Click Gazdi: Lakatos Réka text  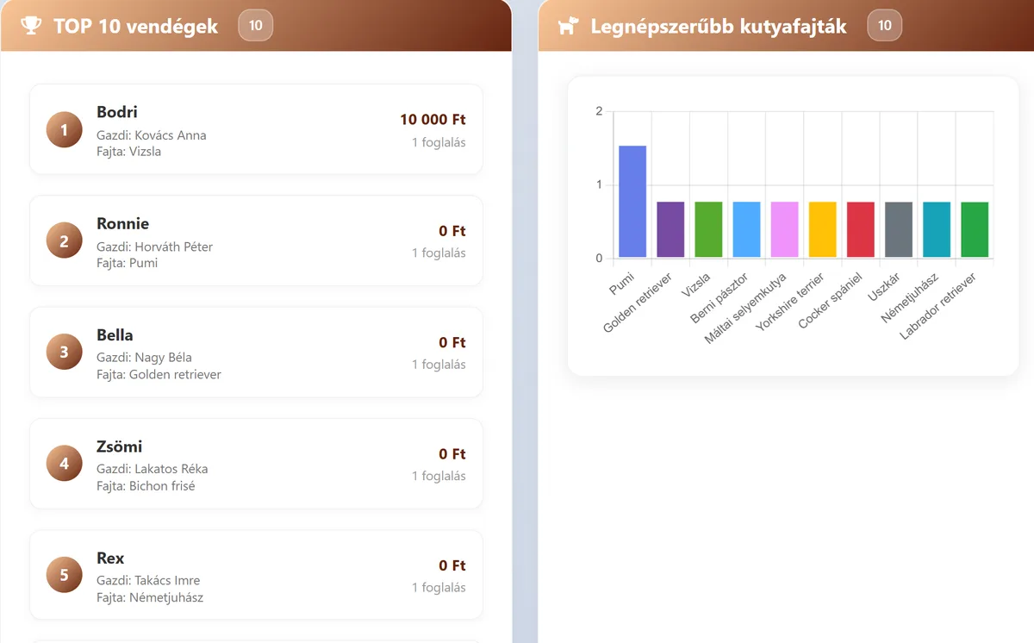click(153, 469)
